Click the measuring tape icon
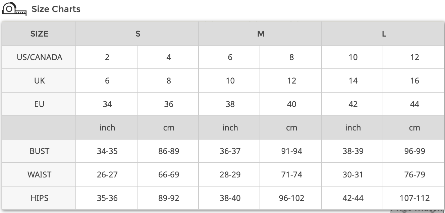The height and width of the screenshot is (213, 445). tap(14, 9)
